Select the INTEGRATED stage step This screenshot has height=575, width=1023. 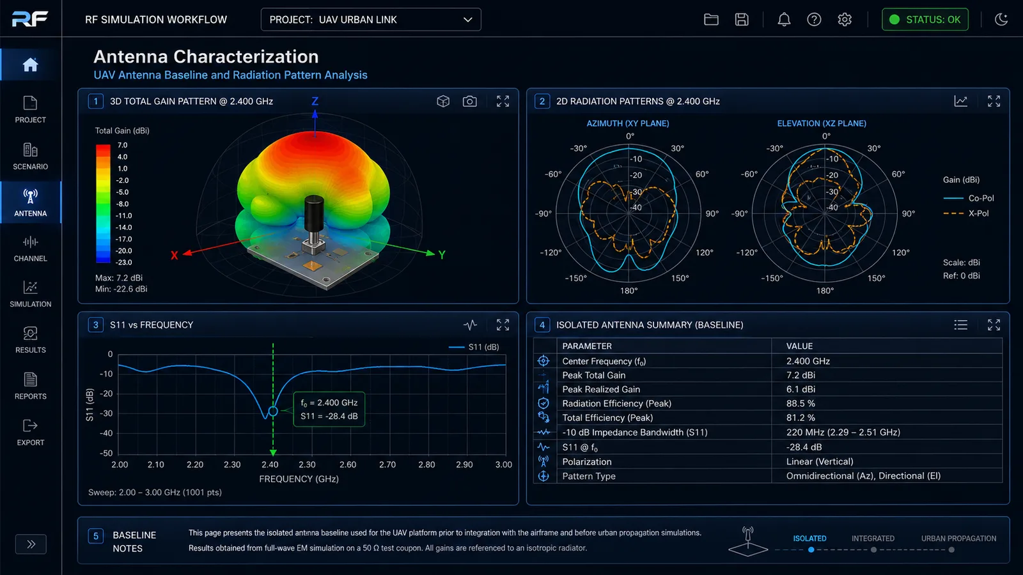pyautogui.click(x=873, y=542)
